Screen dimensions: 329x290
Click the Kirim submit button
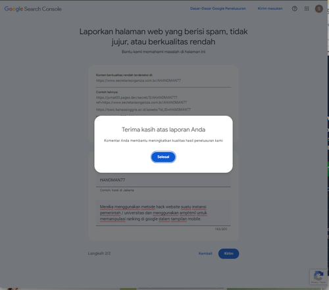[228, 253]
